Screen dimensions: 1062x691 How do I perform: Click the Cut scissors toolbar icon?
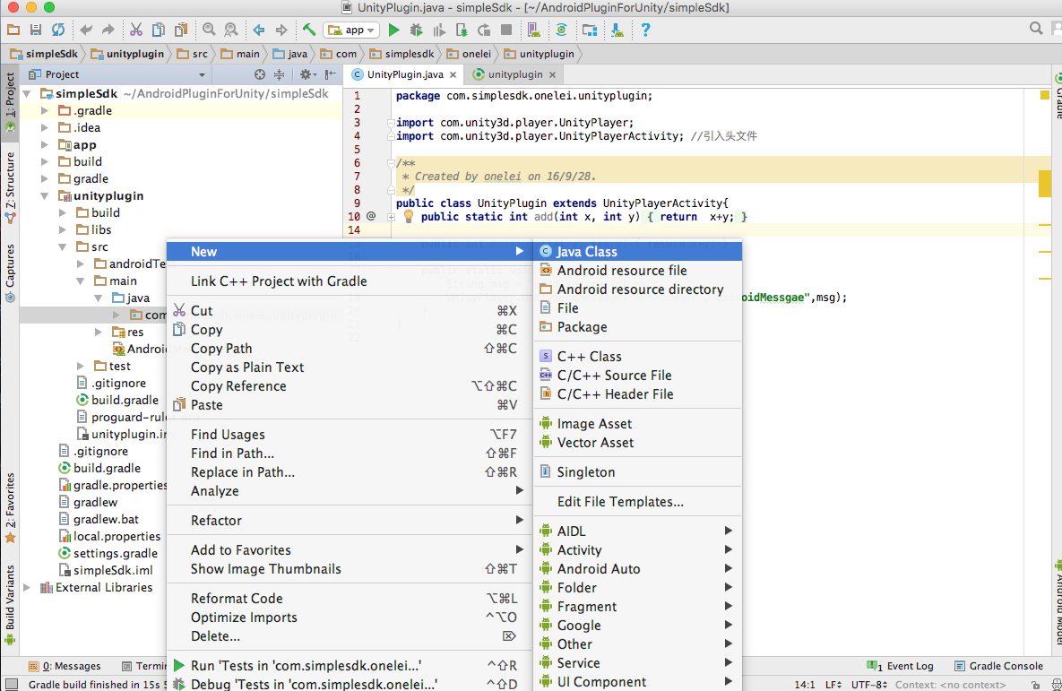136,30
